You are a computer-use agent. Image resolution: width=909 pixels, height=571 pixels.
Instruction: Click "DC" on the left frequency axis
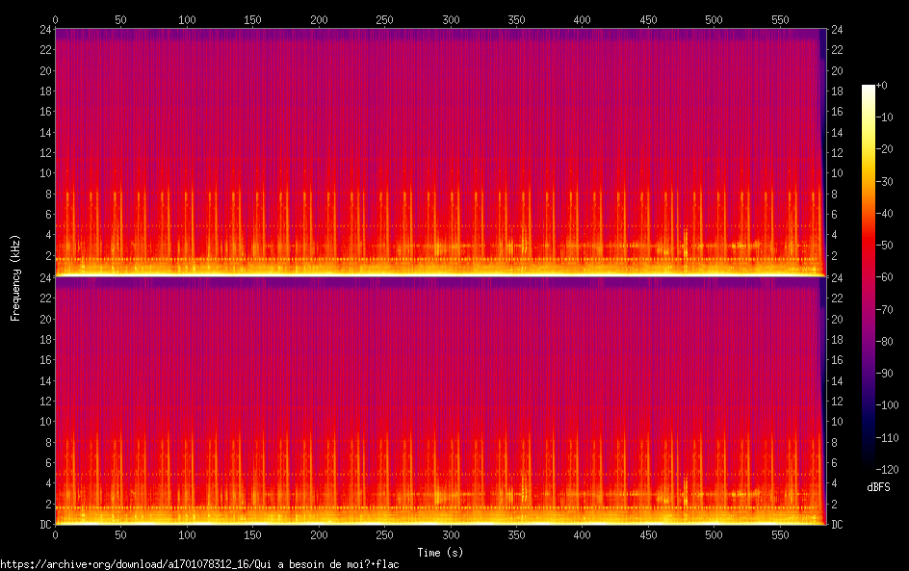[46, 525]
